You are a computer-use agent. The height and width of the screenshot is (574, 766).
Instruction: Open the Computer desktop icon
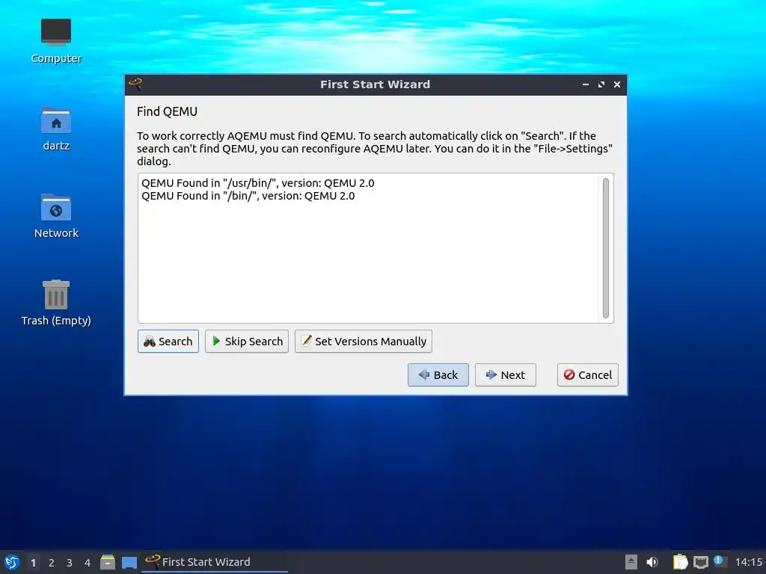coord(56,41)
